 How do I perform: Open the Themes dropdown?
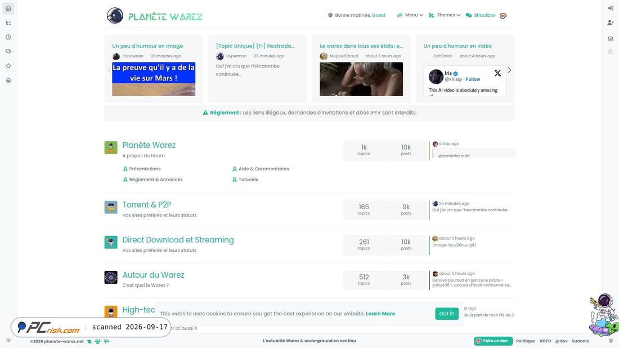click(x=445, y=15)
